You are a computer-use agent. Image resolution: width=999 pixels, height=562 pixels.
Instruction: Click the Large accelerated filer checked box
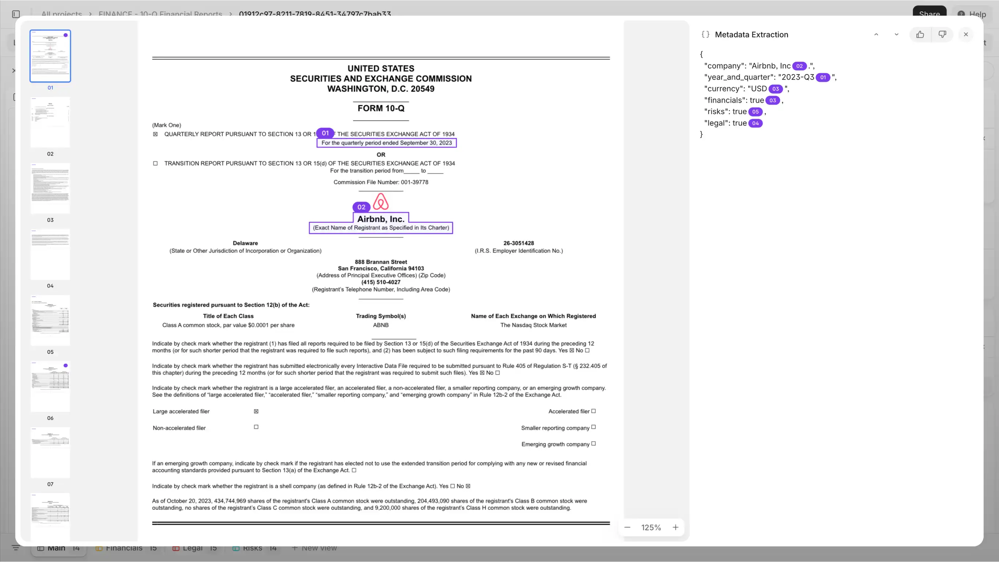pyautogui.click(x=256, y=411)
